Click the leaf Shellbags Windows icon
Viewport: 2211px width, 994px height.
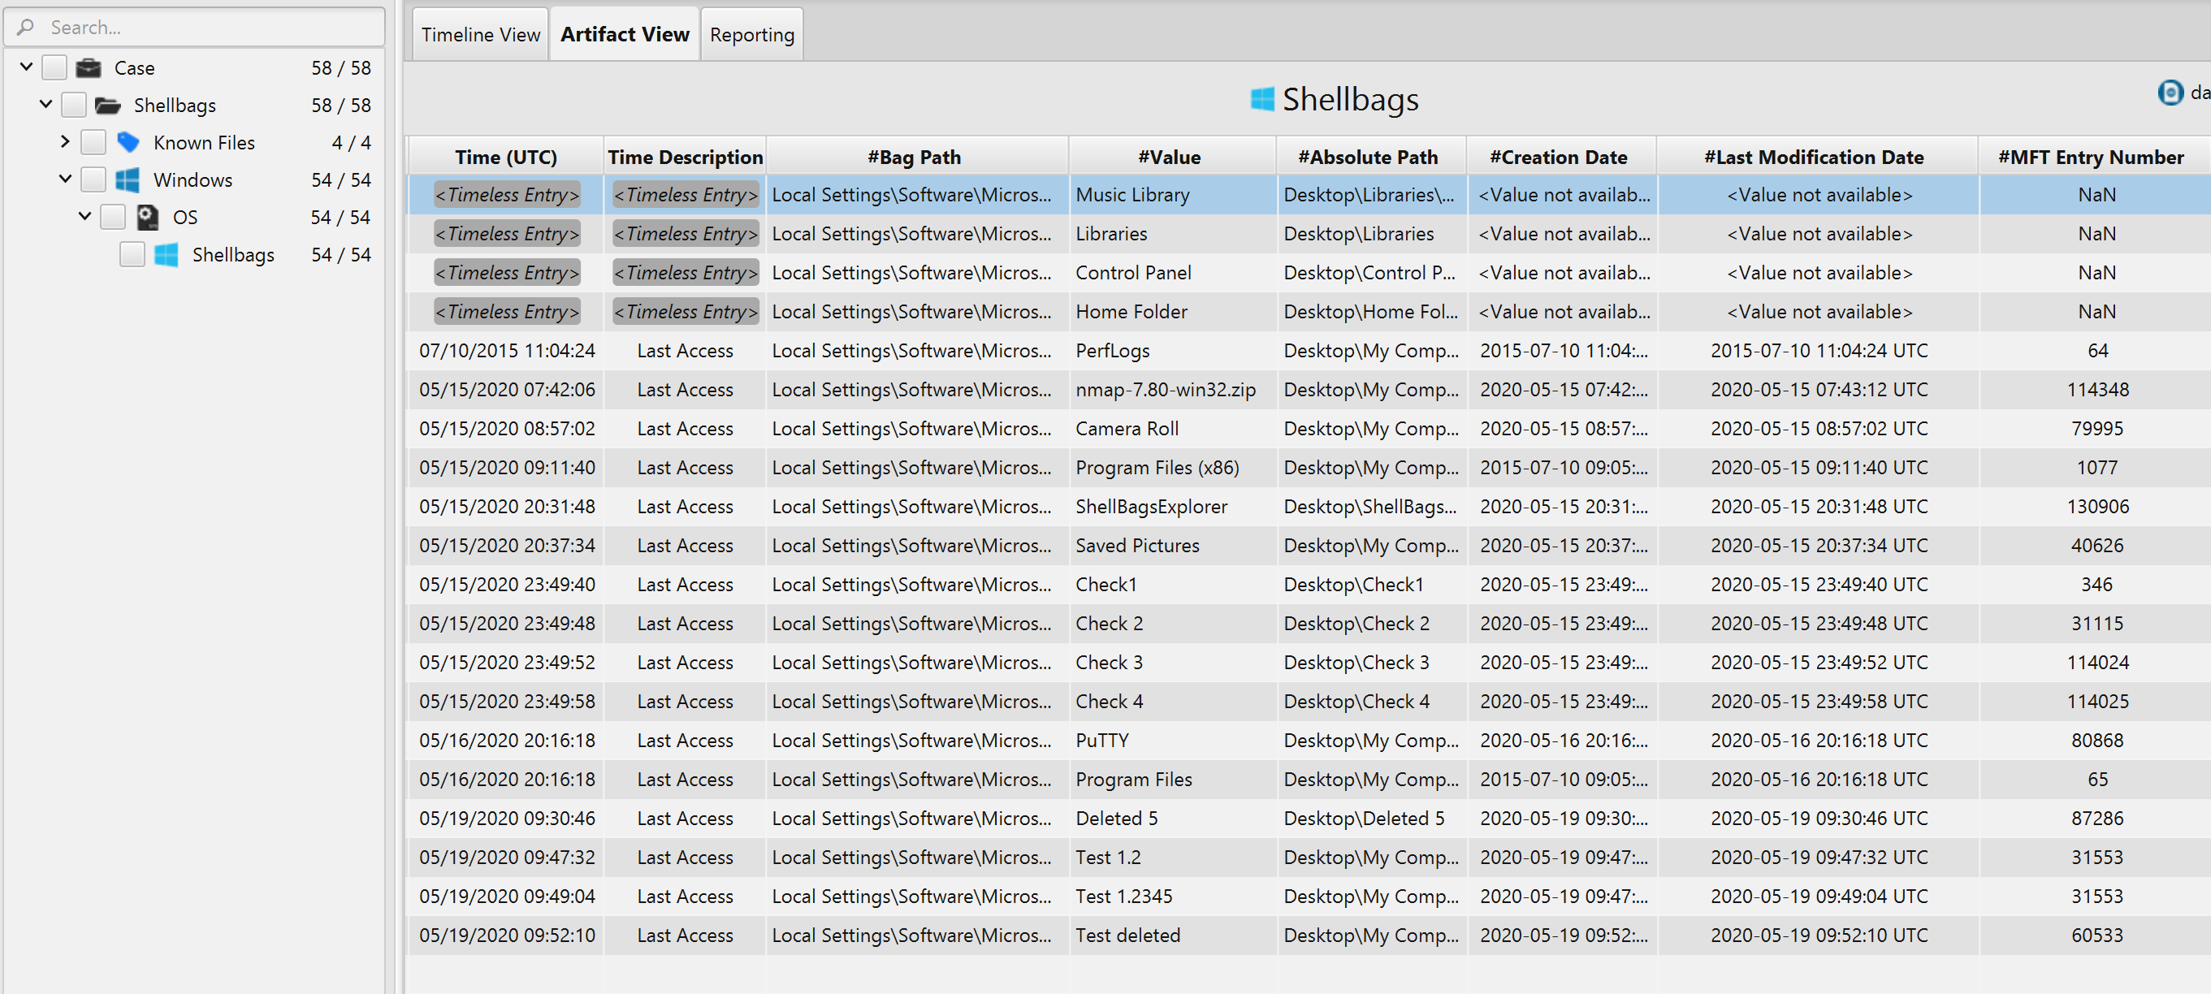pos(167,255)
